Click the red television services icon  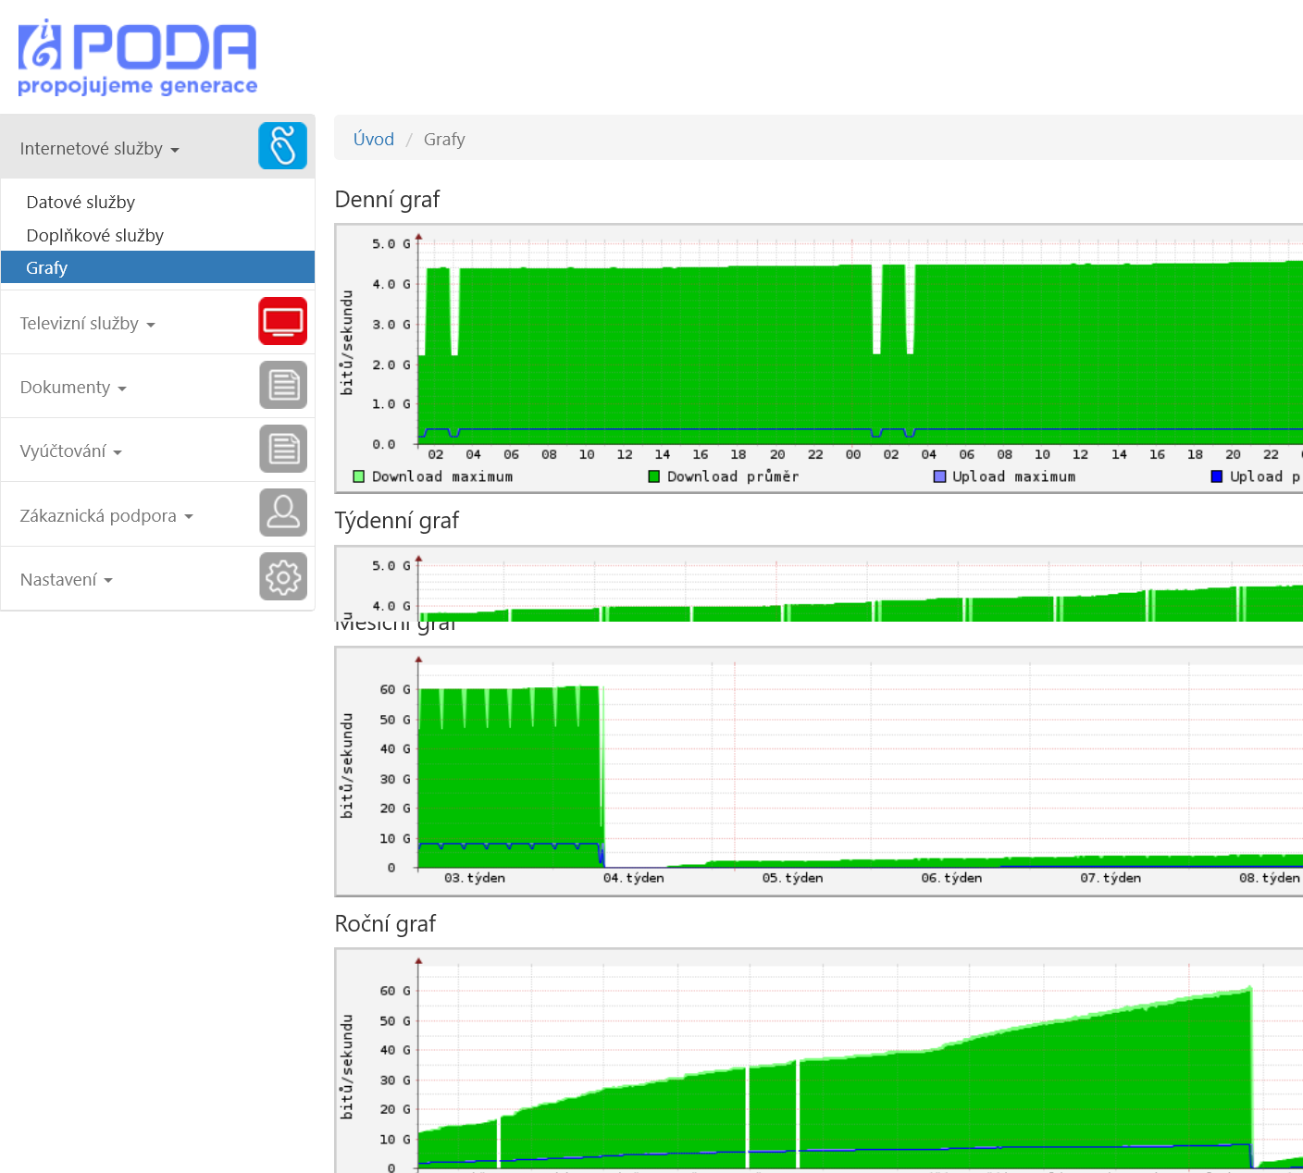(282, 322)
